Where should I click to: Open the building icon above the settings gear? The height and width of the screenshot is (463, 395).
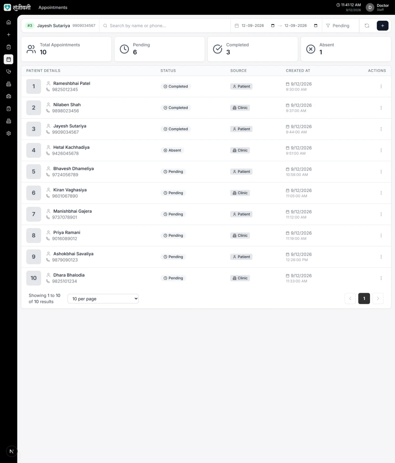(x=9, y=121)
